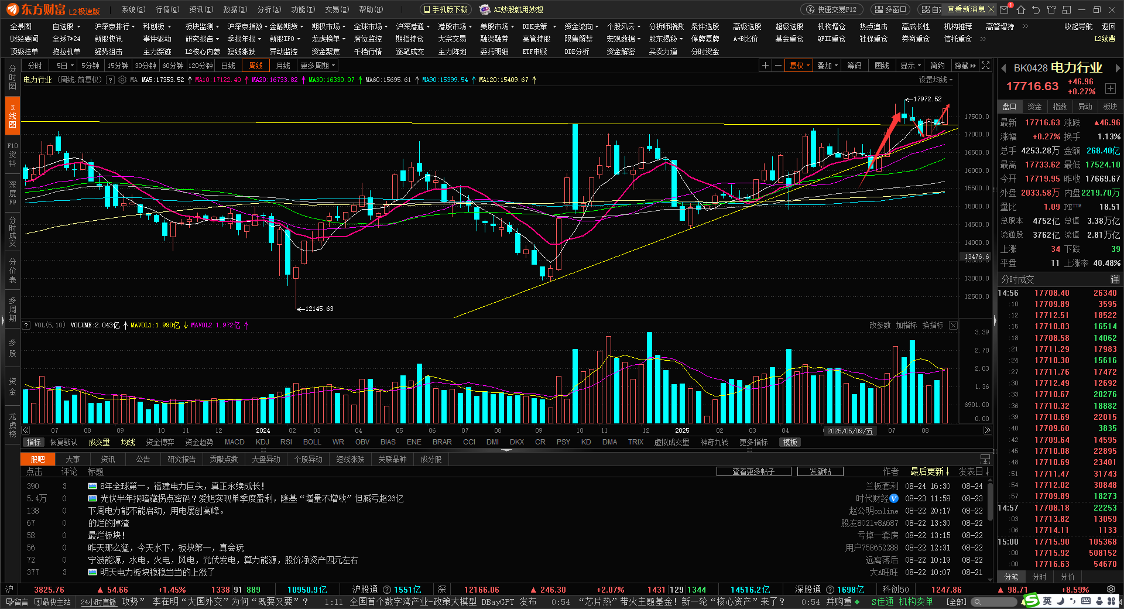Open 系统(S) menu
The width and height of the screenshot is (1124, 609).
click(x=133, y=9)
